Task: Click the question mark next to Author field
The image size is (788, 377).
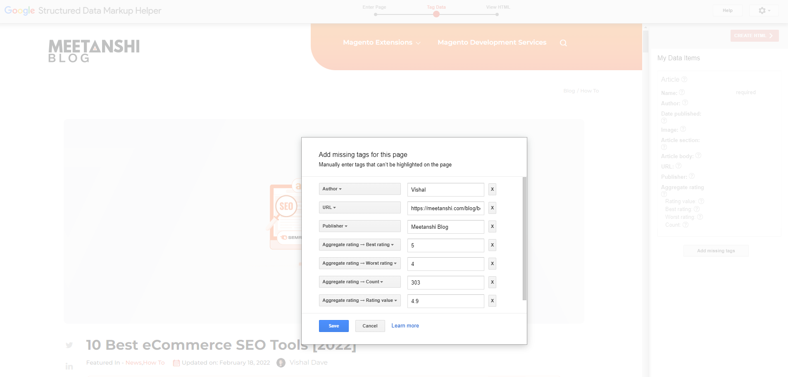Action: (685, 102)
